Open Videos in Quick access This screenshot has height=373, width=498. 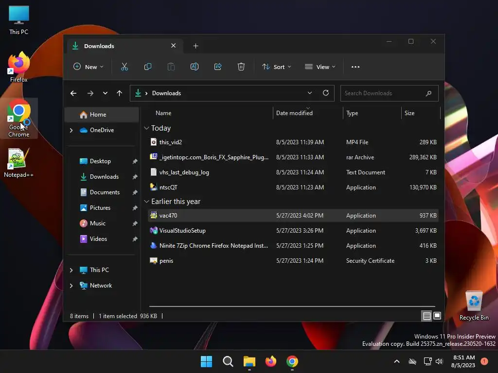102,239
